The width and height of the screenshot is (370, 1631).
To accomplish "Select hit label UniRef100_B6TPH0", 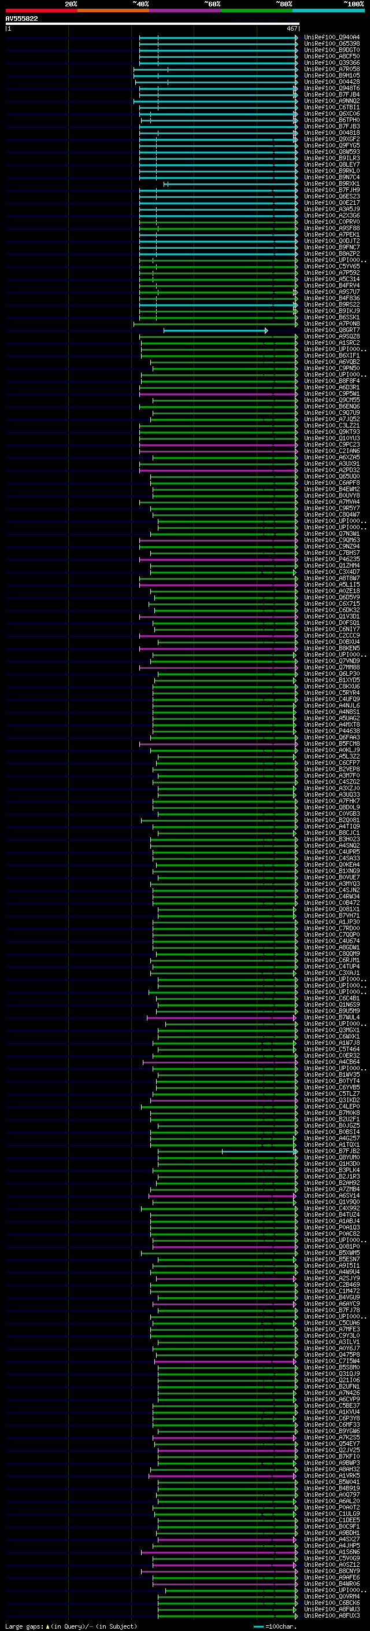I will 332,120.
